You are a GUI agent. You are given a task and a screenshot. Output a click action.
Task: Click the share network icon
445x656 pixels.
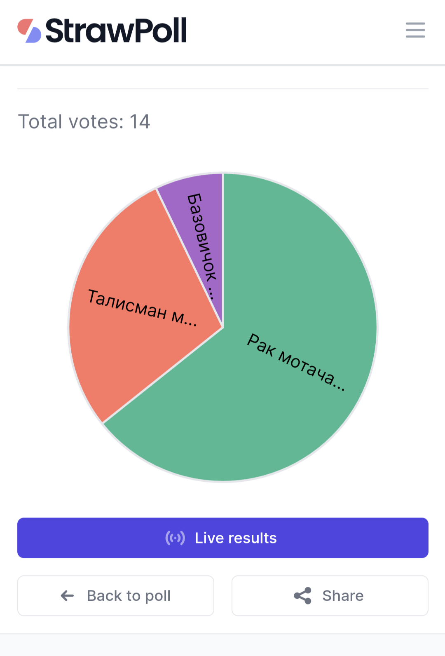tap(302, 596)
